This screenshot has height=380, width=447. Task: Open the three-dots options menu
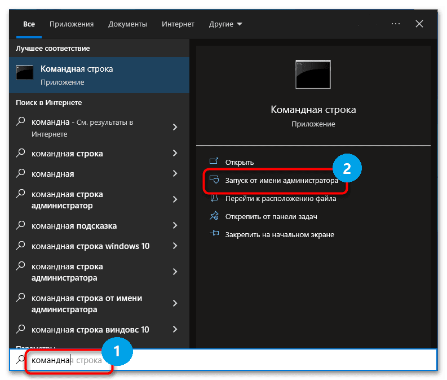(395, 24)
